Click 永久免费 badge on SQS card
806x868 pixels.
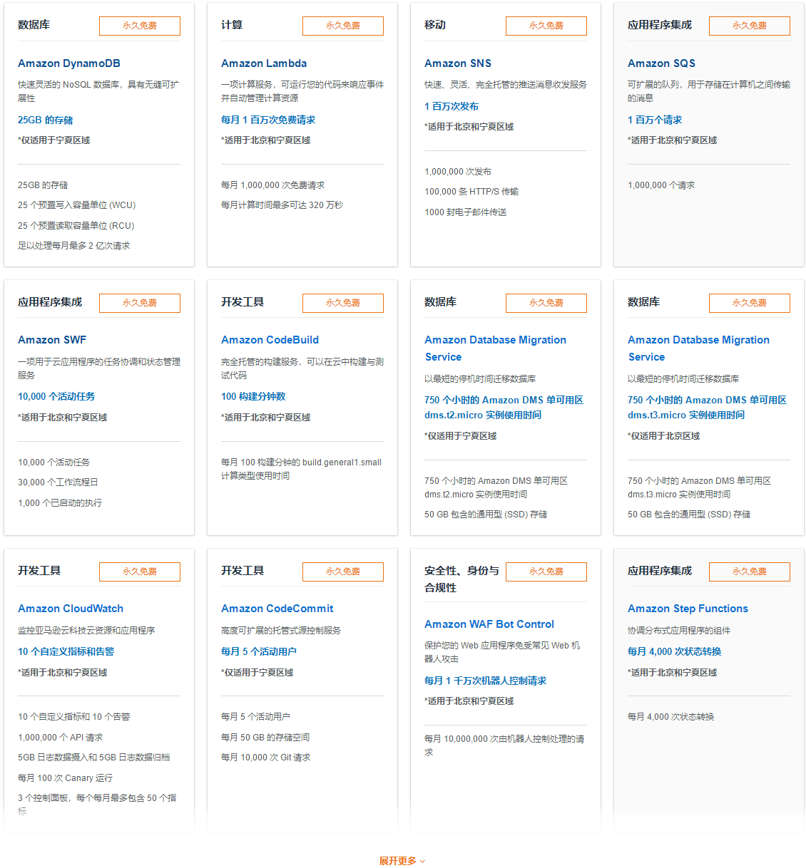pyautogui.click(x=750, y=26)
